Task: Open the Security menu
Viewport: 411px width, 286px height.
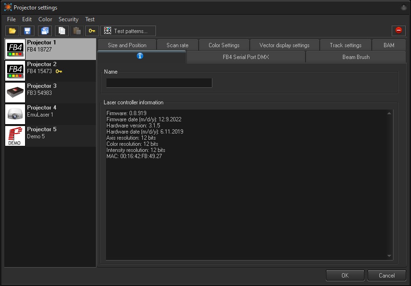Action: [x=68, y=19]
